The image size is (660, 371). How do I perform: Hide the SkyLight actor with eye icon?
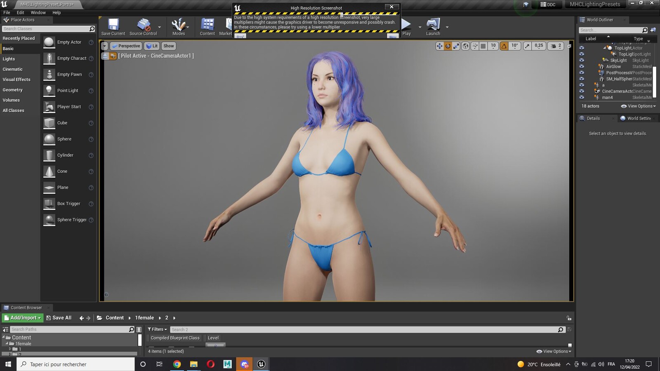pyautogui.click(x=582, y=60)
